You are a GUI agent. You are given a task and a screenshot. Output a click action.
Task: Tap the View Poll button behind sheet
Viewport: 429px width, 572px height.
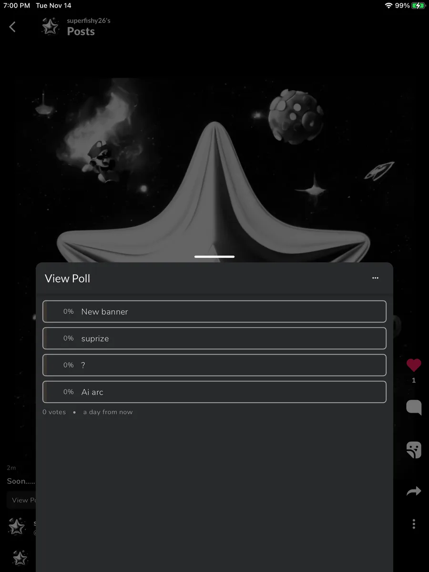pos(21,500)
